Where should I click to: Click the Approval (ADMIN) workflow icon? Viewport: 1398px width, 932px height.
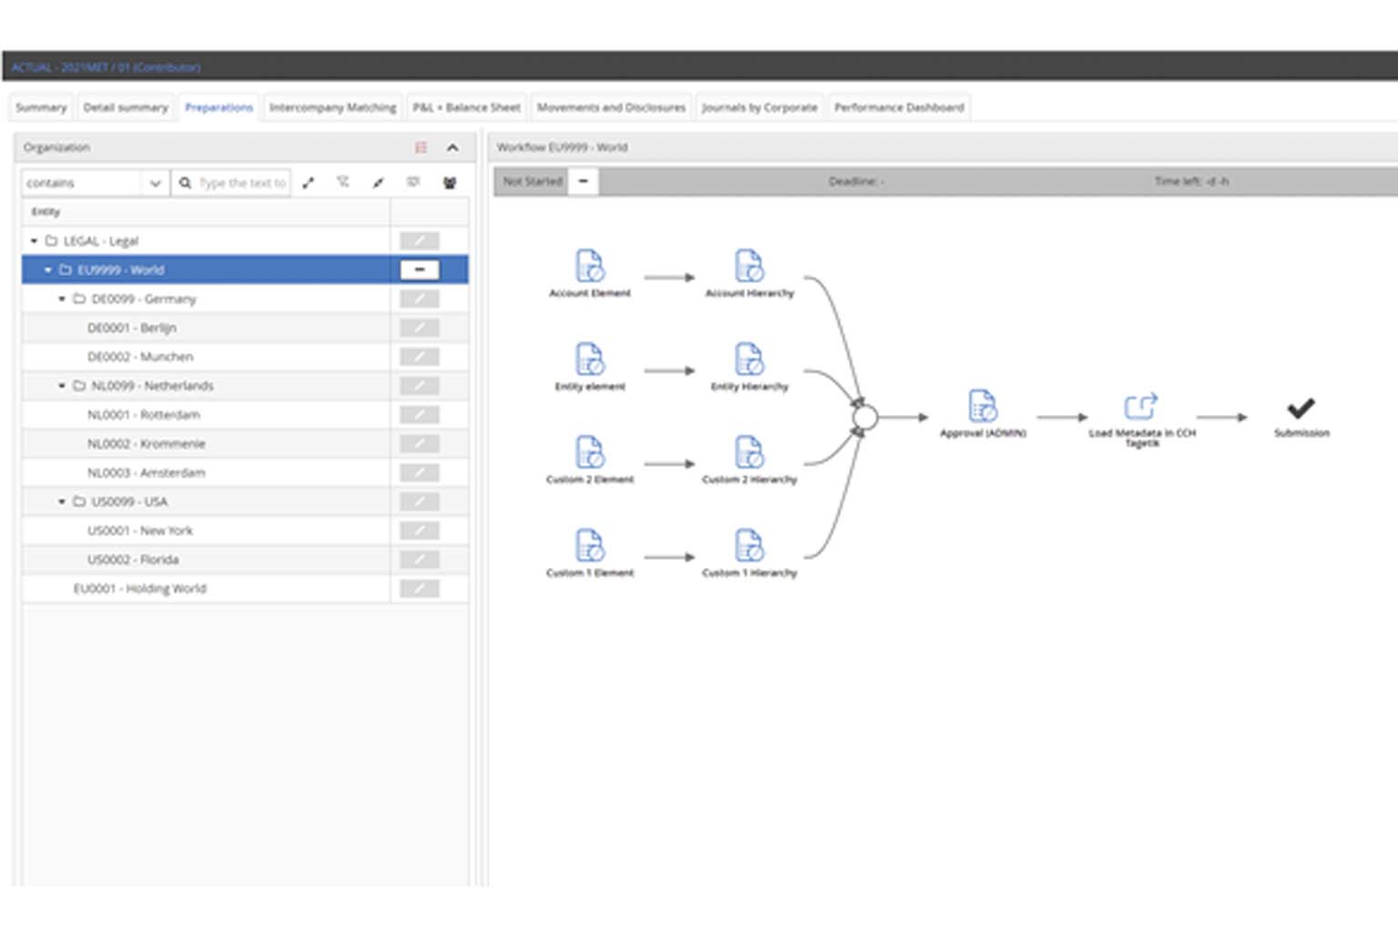[982, 407]
